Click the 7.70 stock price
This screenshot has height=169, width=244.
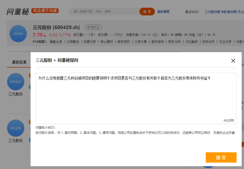point(38,35)
